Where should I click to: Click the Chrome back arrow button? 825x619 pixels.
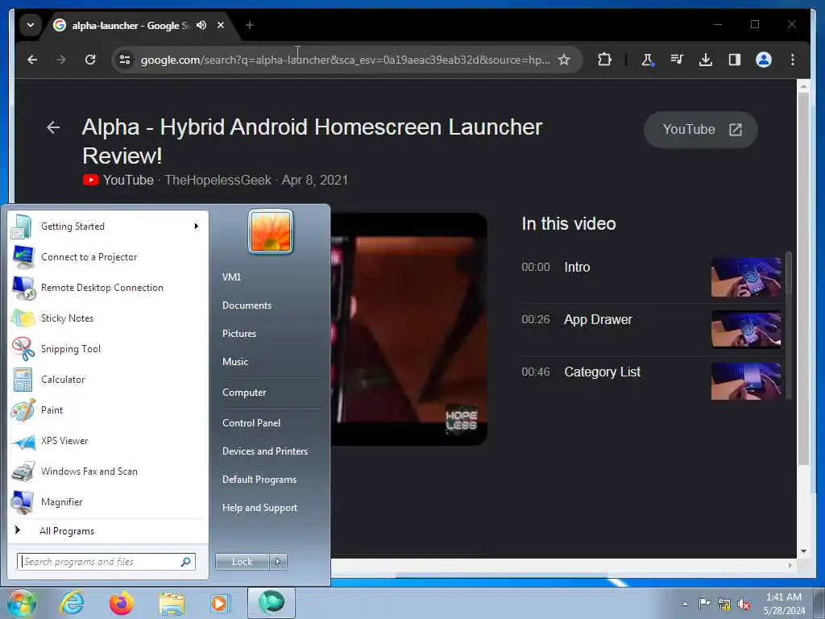pyautogui.click(x=32, y=60)
